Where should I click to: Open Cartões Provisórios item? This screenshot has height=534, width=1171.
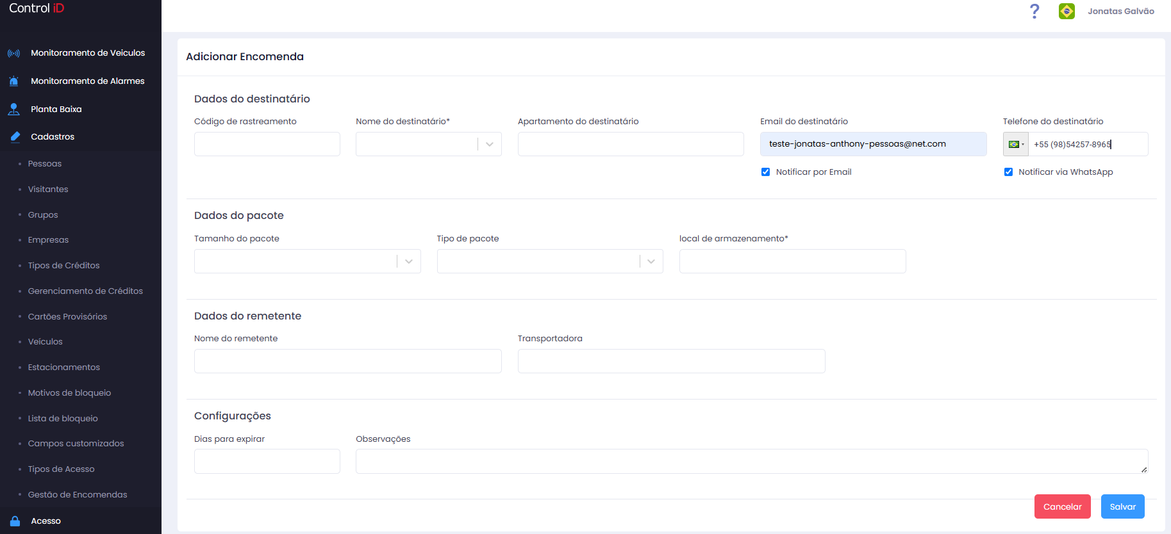click(67, 317)
